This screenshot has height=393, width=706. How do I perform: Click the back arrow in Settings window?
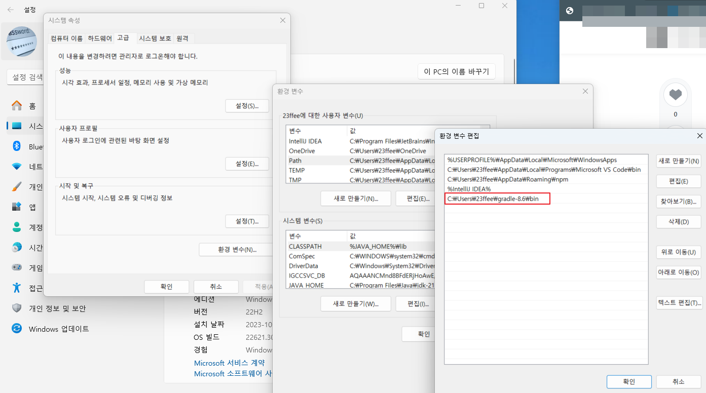click(x=11, y=10)
